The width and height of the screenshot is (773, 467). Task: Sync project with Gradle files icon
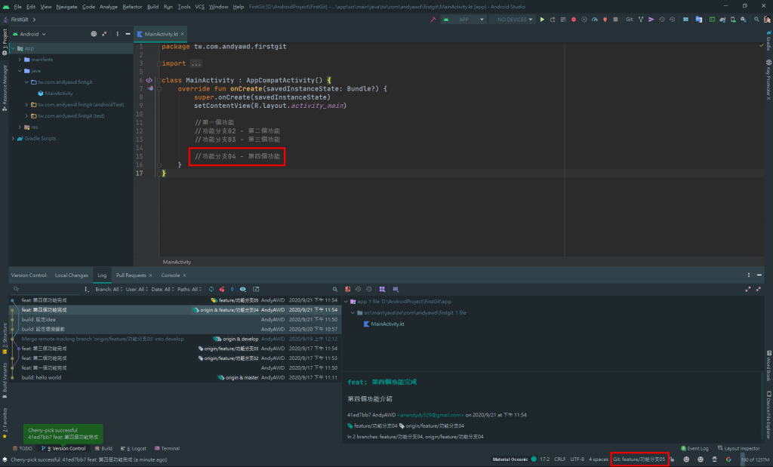click(x=722, y=20)
